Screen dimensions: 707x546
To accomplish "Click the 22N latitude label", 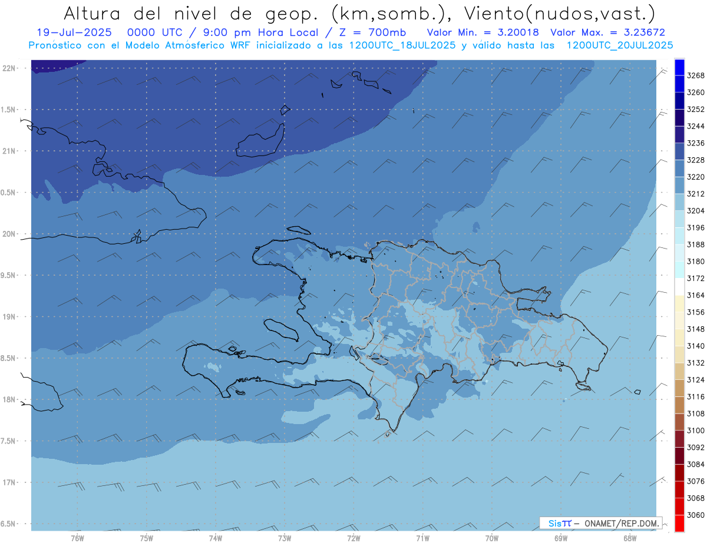I will tap(9, 68).
